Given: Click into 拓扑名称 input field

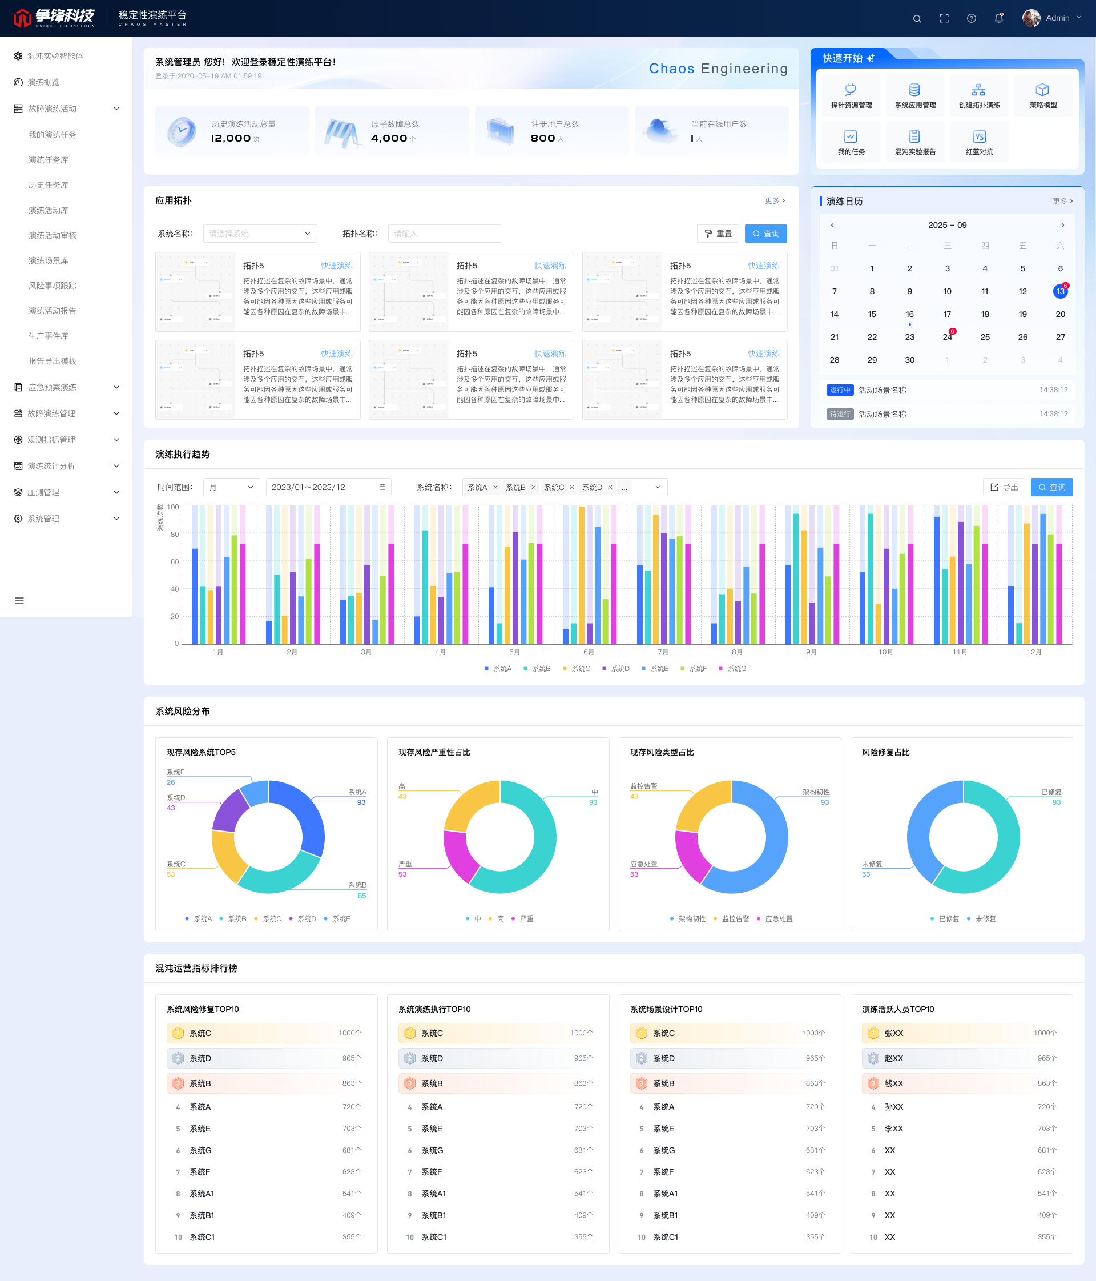Looking at the screenshot, I should click(x=445, y=234).
